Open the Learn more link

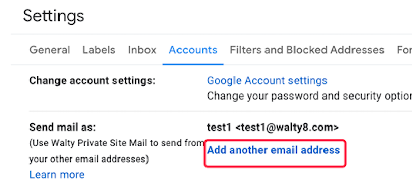[x=57, y=175]
